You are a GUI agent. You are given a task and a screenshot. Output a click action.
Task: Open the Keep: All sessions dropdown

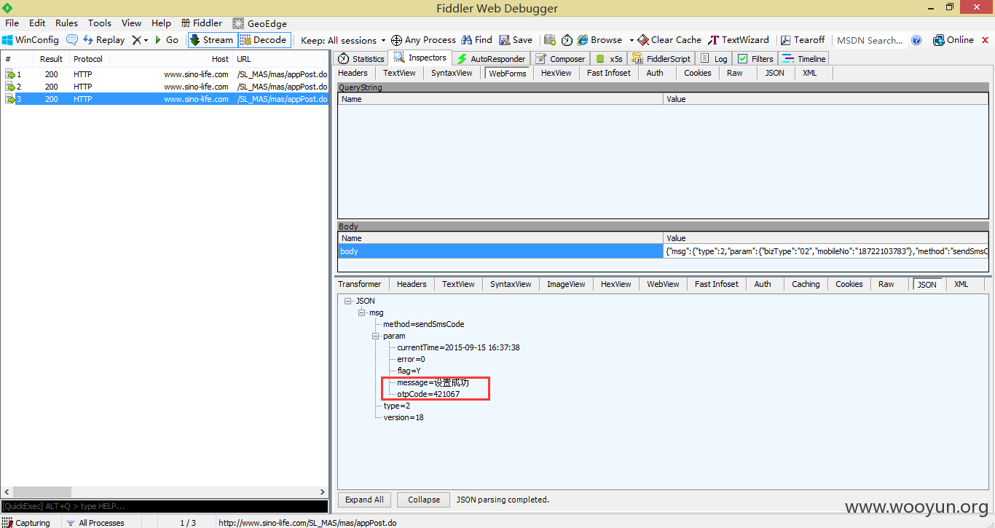343,40
